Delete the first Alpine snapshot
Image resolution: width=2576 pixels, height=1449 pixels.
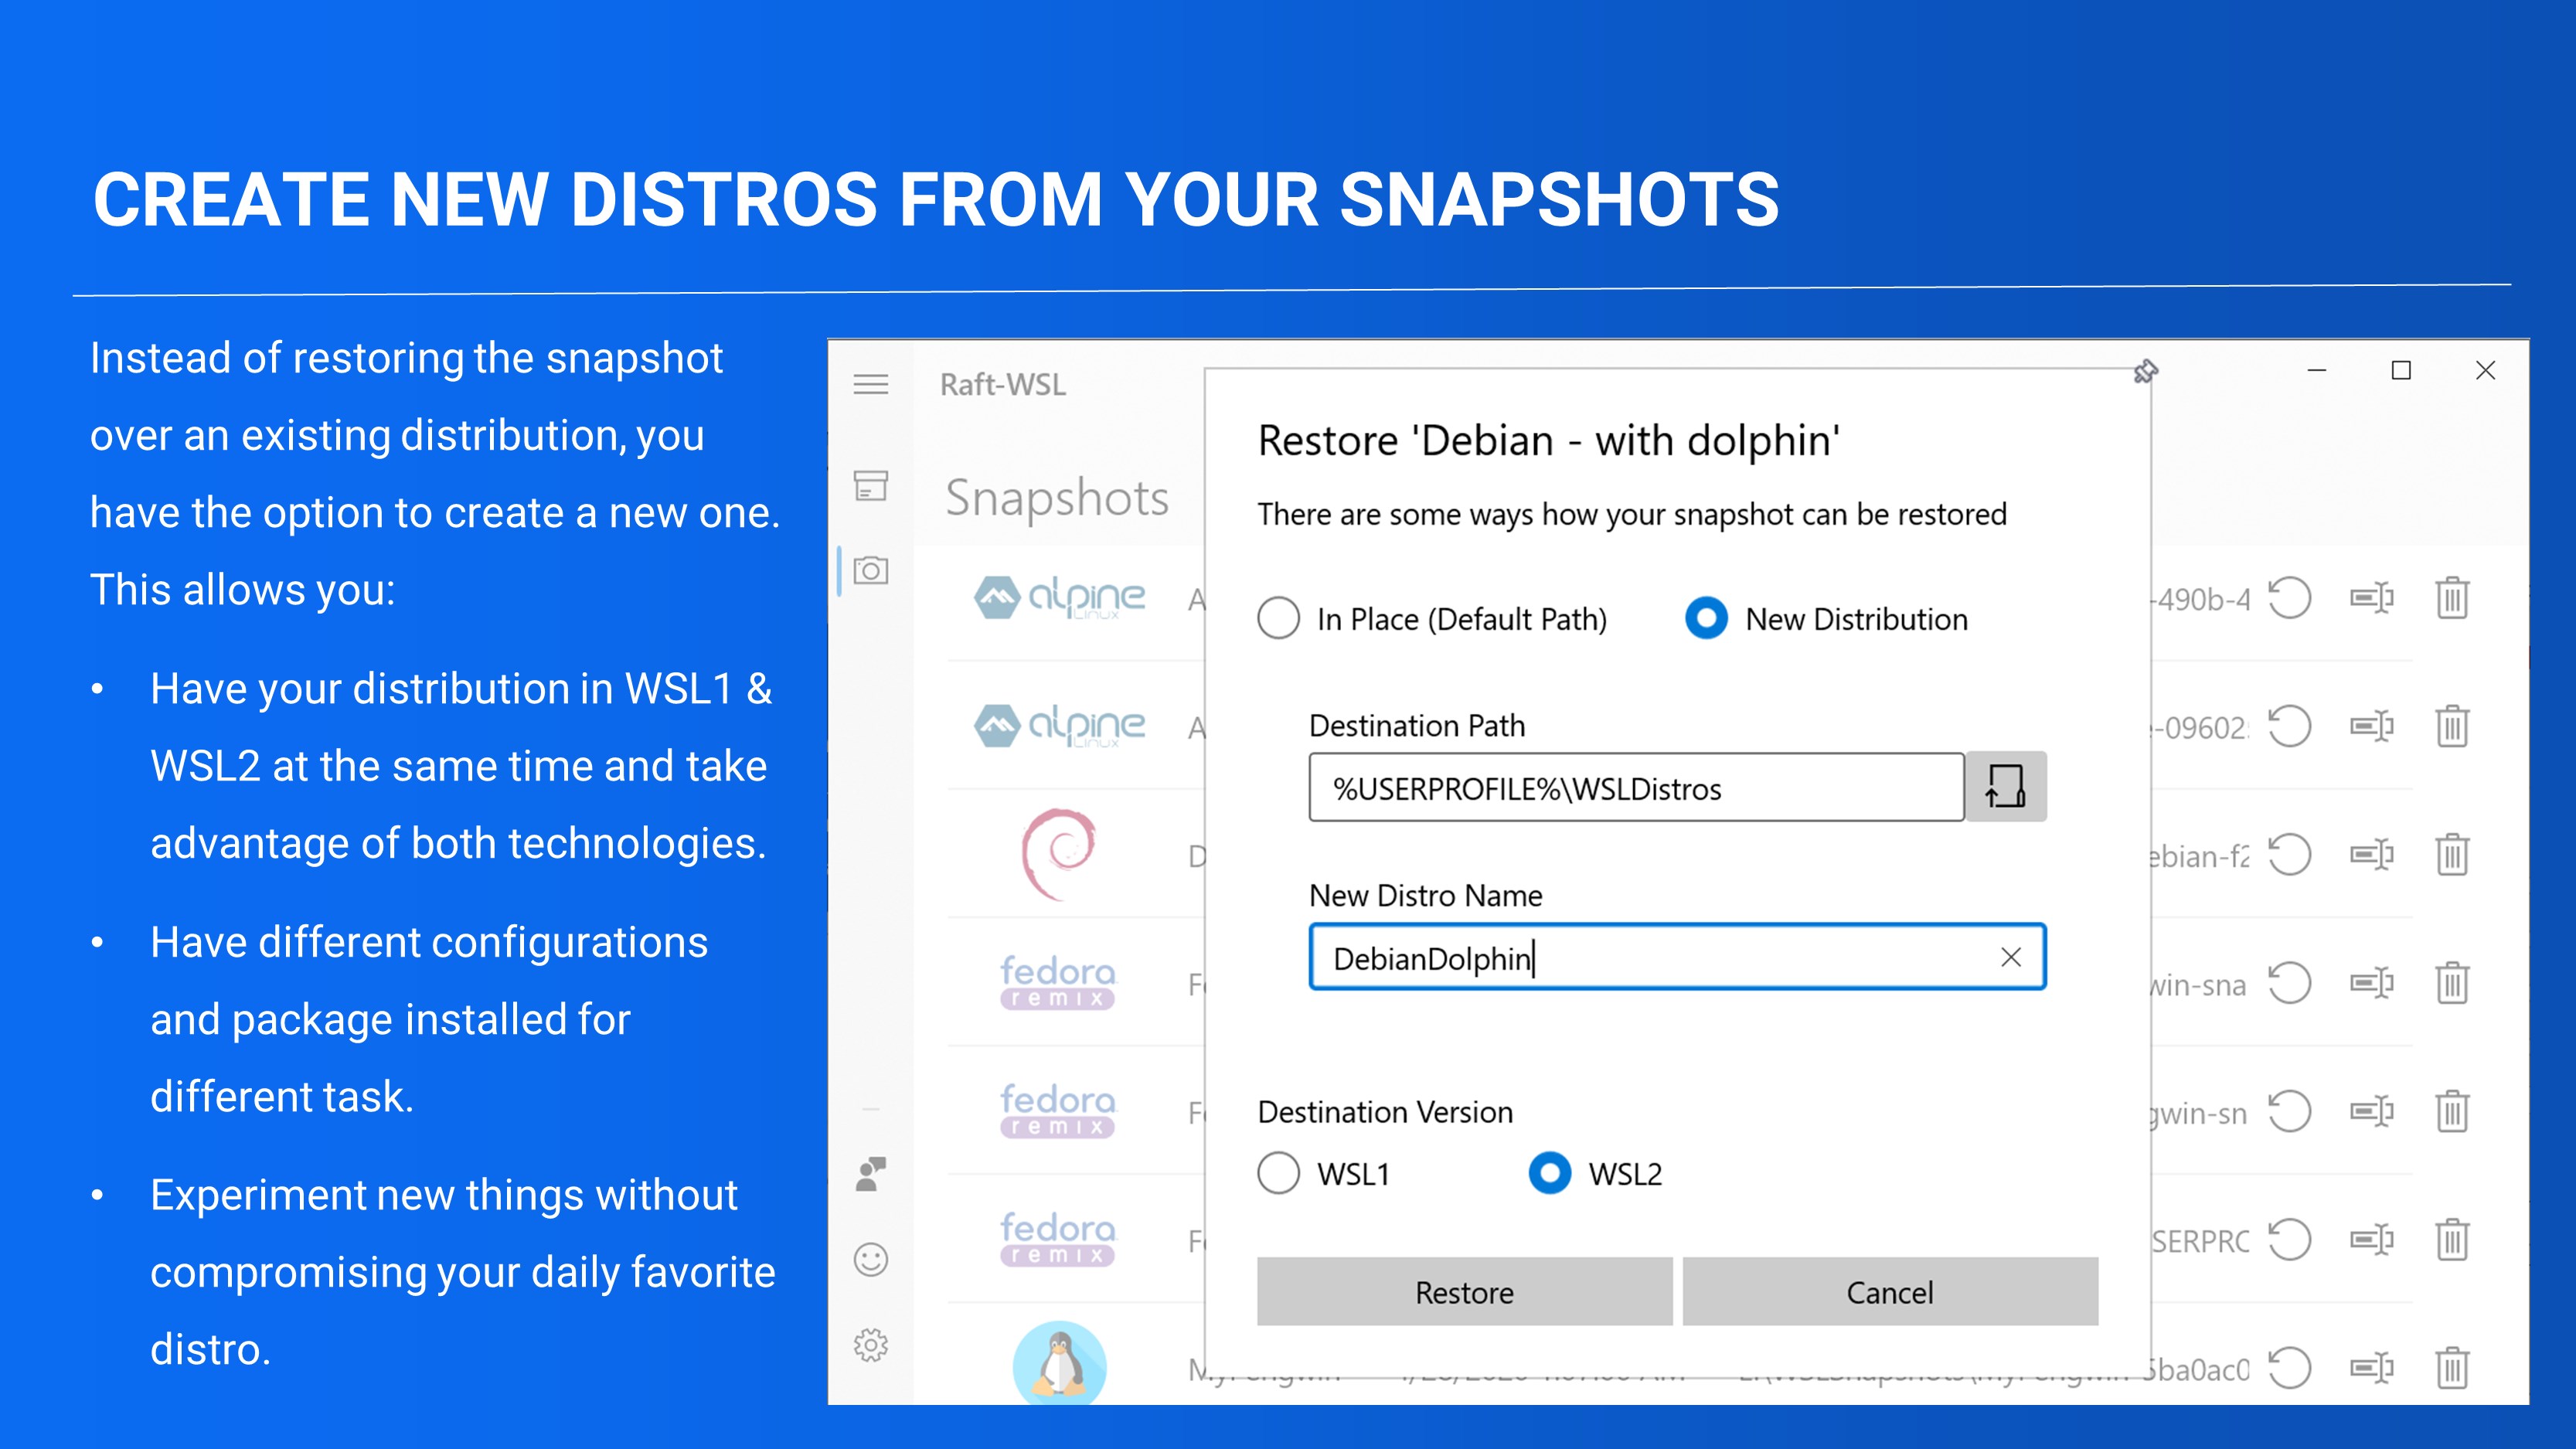(x=2452, y=598)
